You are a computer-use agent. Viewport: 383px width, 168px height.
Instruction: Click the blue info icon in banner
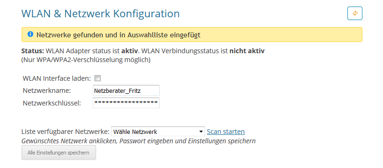[30, 34]
